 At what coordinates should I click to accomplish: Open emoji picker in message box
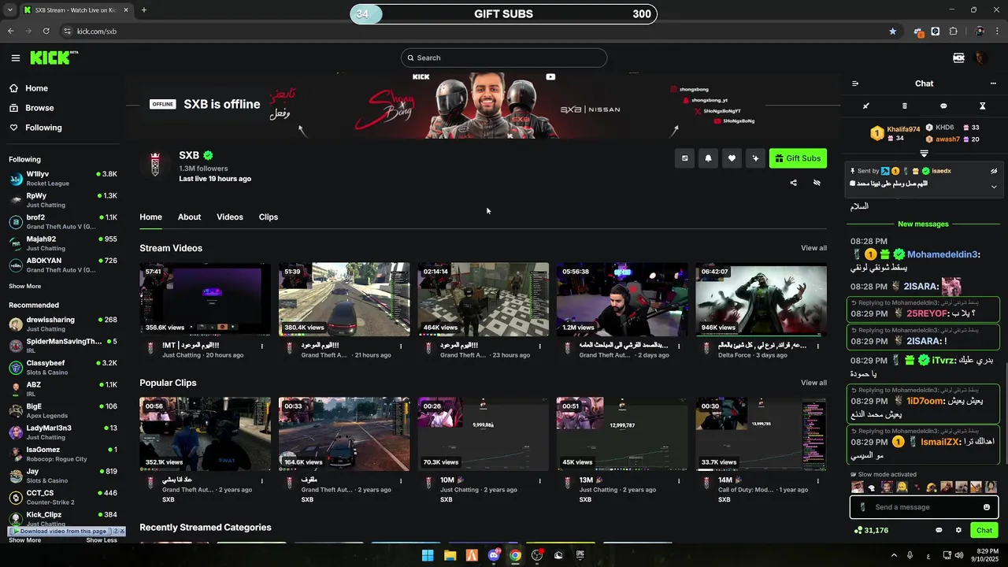click(987, 507)
